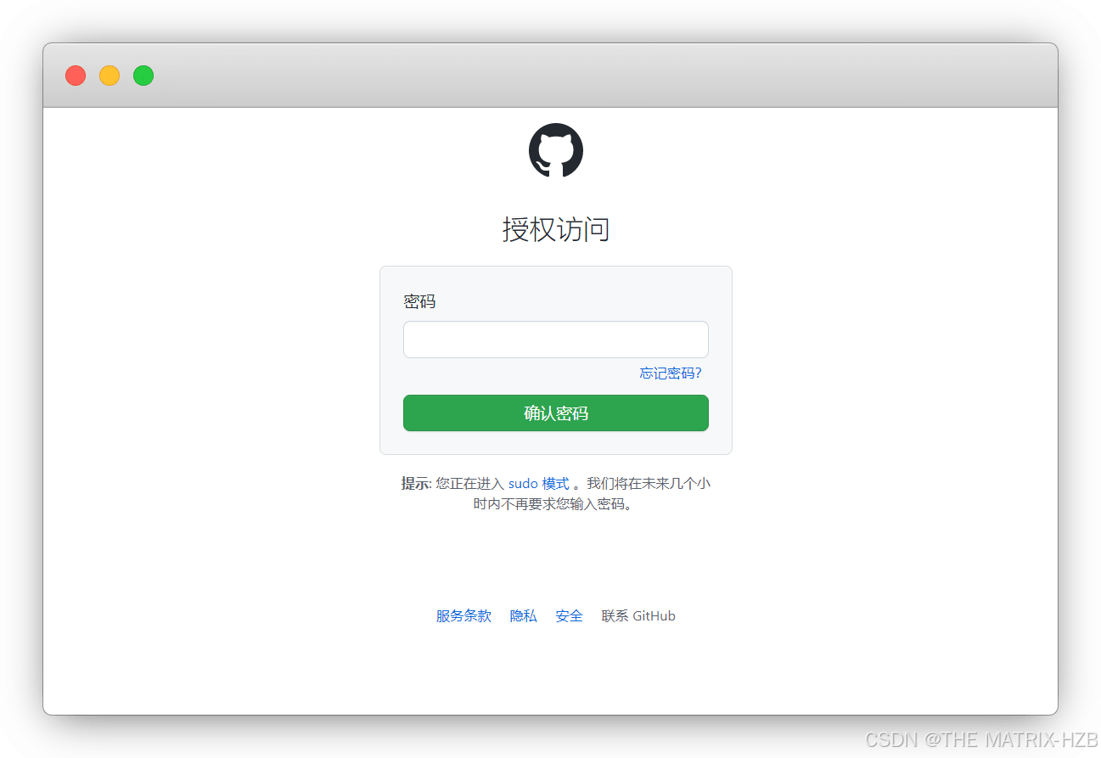Open the sudo 模式 link
Viewport: 1101px width, 758px height.
539,484
